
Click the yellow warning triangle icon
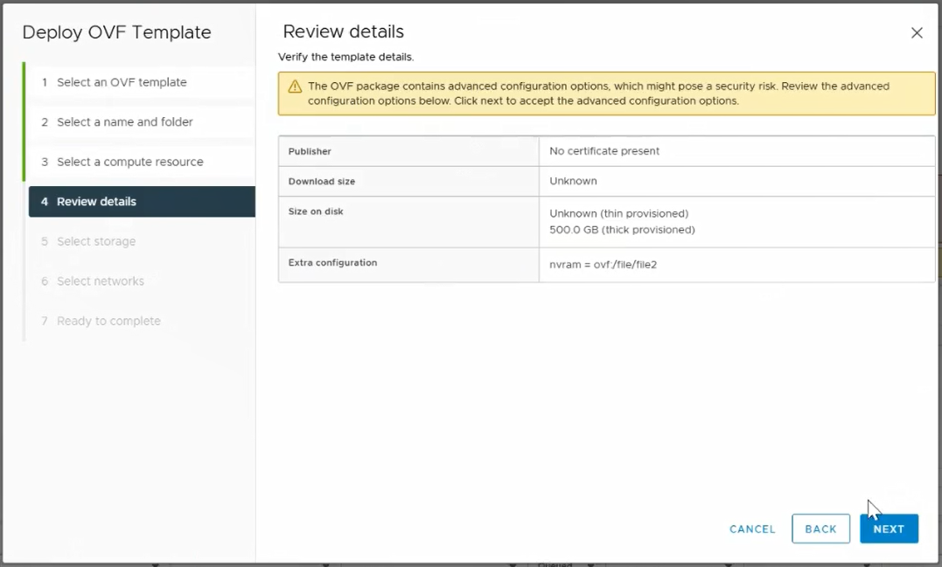295,86
